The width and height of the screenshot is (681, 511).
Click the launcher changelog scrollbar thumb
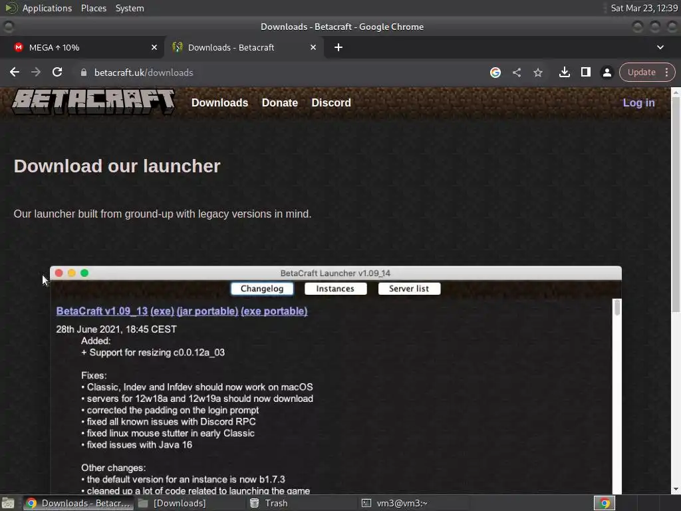click(x=617, y=307)
